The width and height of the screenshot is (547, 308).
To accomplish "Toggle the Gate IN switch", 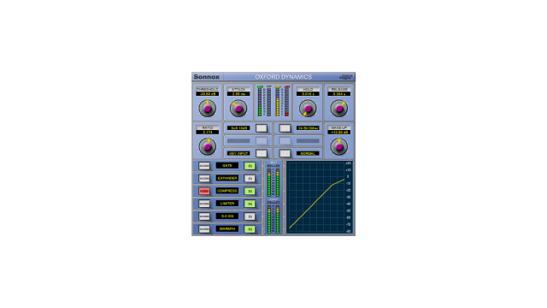I will point(250,166).
